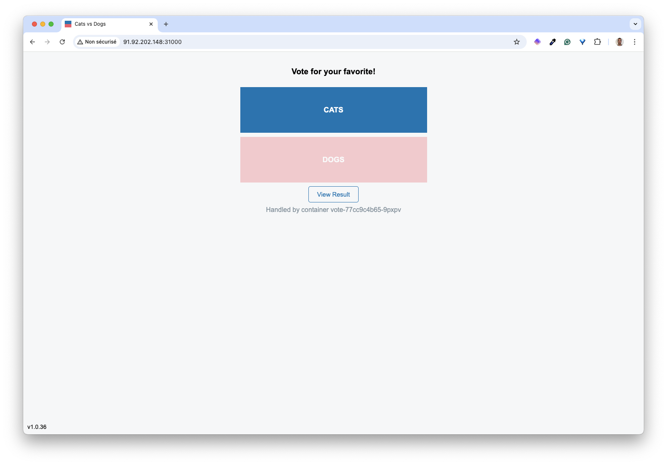Close the Cats vs Dogs tab
This screenshot has height=465, width=667.
pos(151,24)
